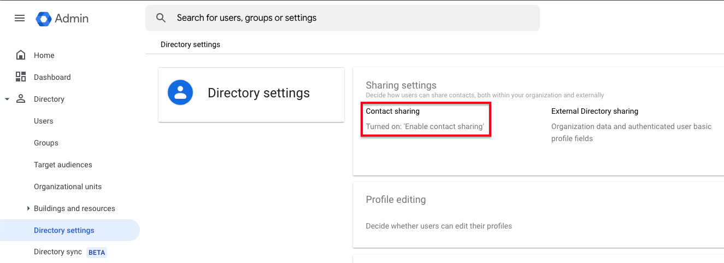Image resolution: width=724 pixels, height=263 pixels.
Task: Click the Home house icon
Action: point(21,55)
